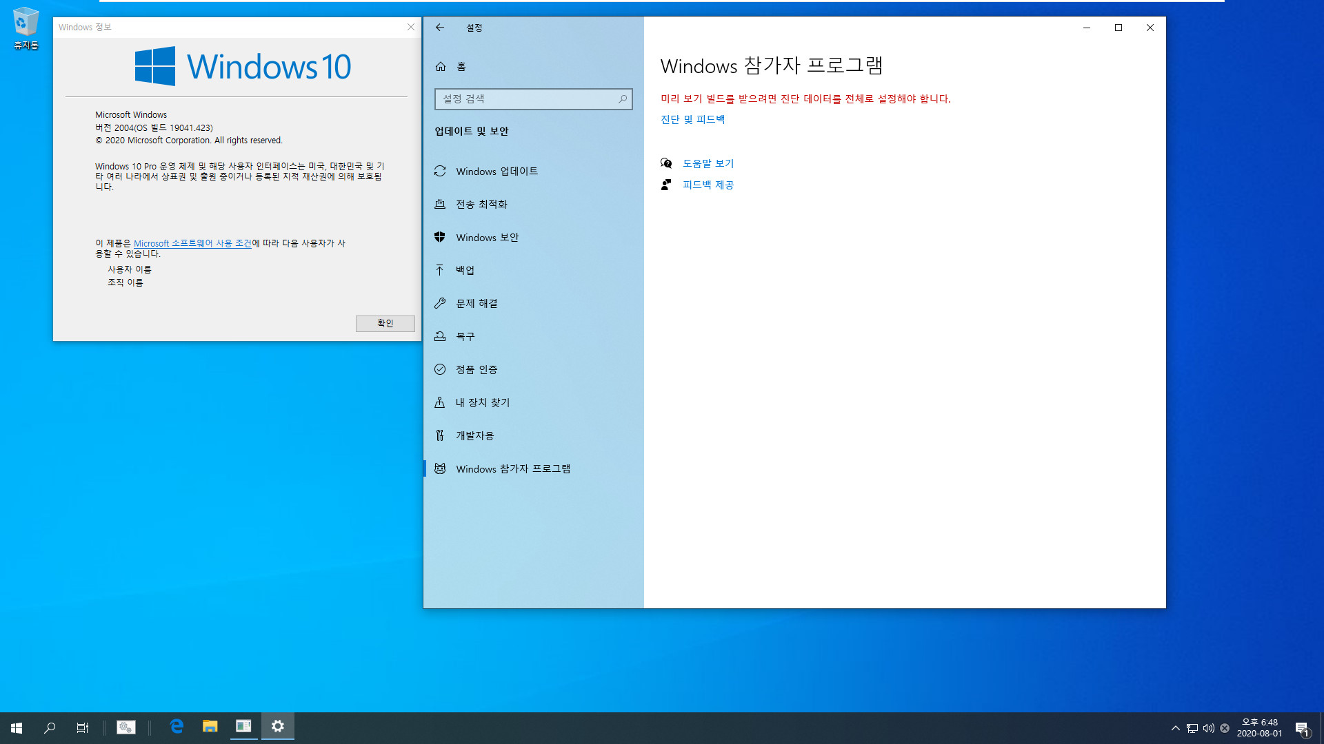Close the Windows 정보 dialog
This screenshot has width=1324, height=744.
[411, 27]
